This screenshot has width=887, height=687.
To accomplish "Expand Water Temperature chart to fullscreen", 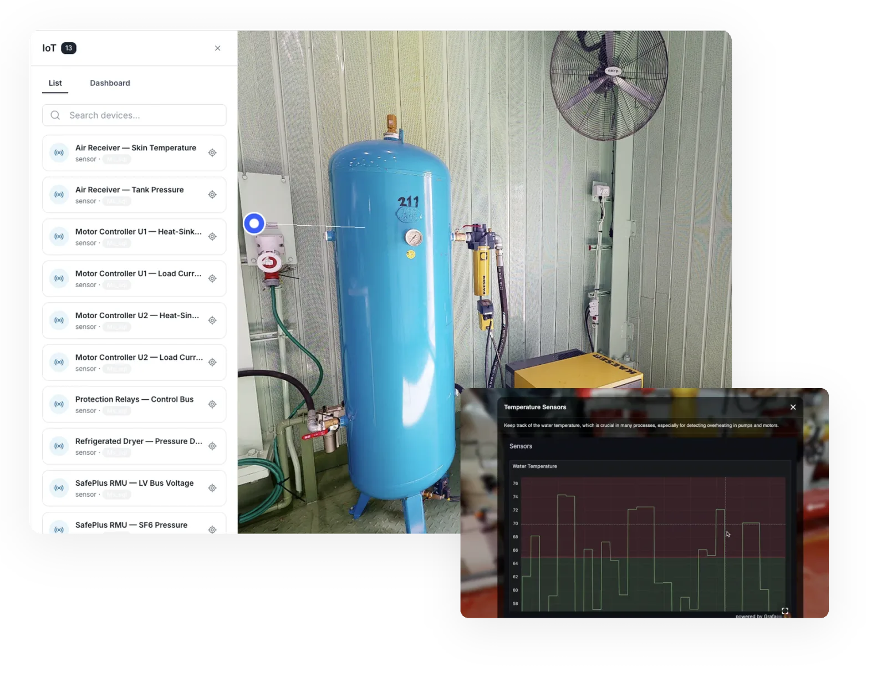I will (785, 611).
